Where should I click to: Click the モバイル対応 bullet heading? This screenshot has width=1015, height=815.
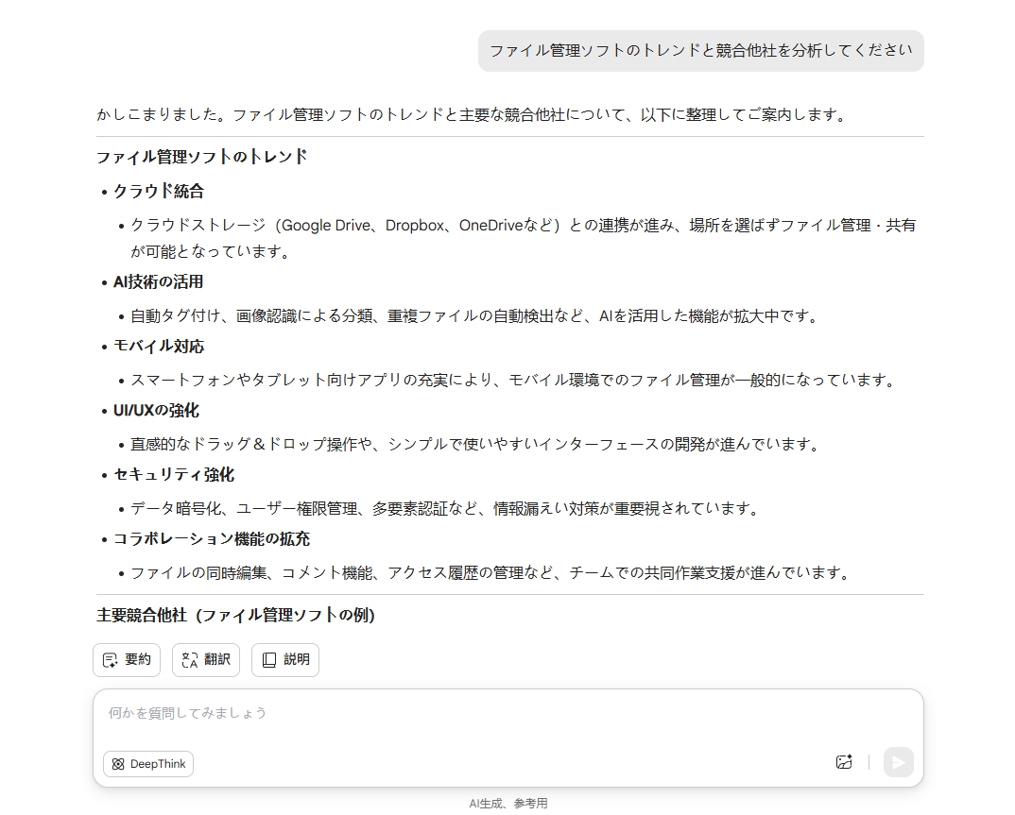(x=159, y=346)
